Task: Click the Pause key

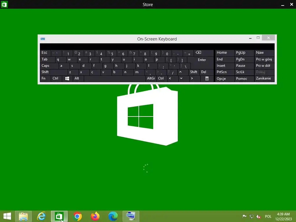Action: point(244,66)
